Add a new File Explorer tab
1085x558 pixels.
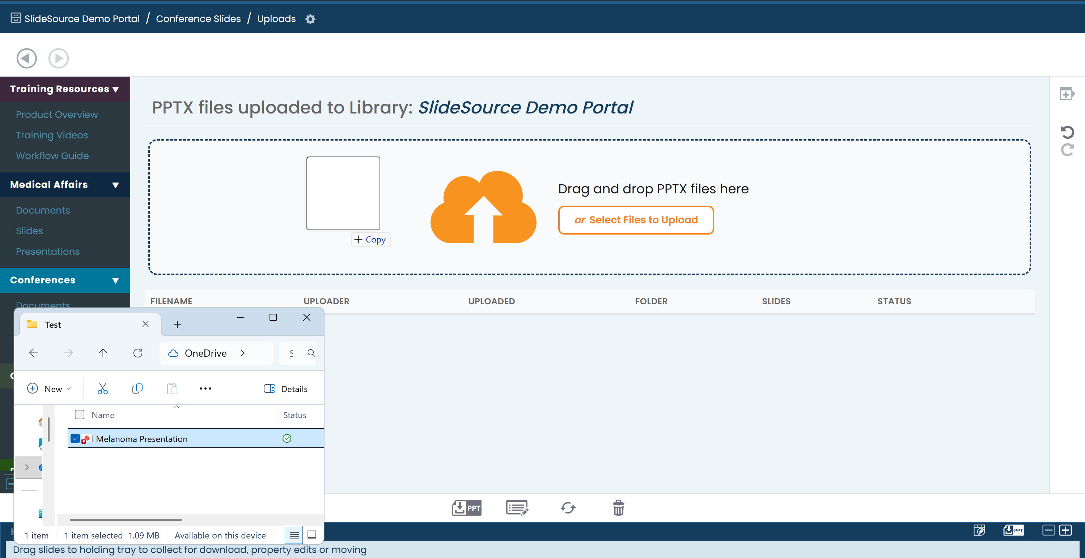click(177, 325)
